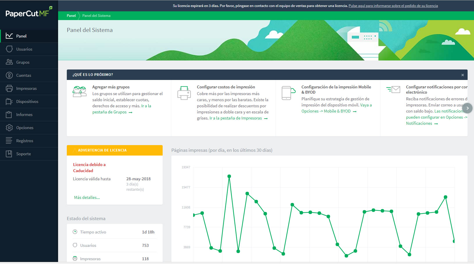The width and height of the screenshot is (474, 264).
Task: Click the Soporte bookmark icon
Action: pos(9,154)
